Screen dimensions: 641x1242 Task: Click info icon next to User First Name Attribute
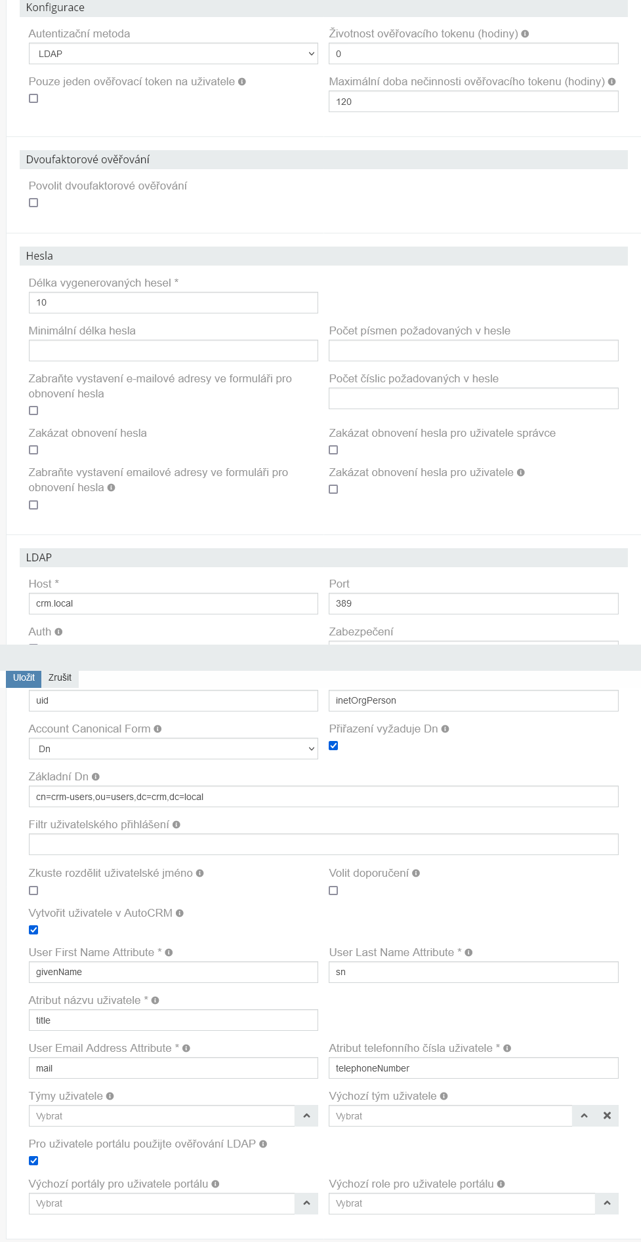click(169, 952)
